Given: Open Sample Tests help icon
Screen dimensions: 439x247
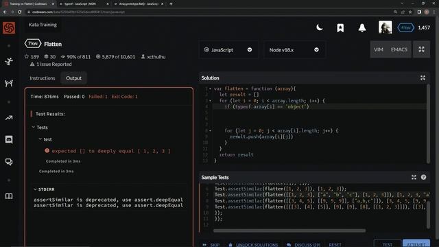Looking at the screenshot, I should coord(423,177).
